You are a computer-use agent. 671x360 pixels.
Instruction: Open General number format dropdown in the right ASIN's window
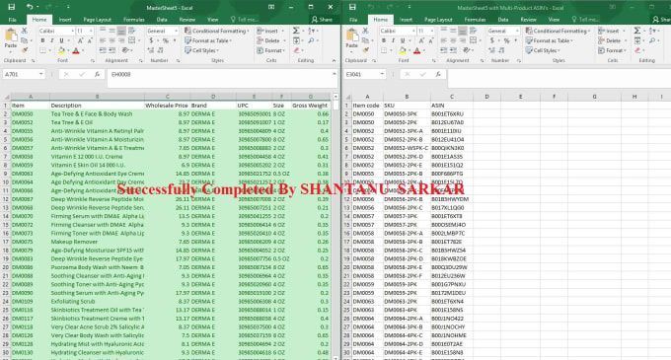517,31
